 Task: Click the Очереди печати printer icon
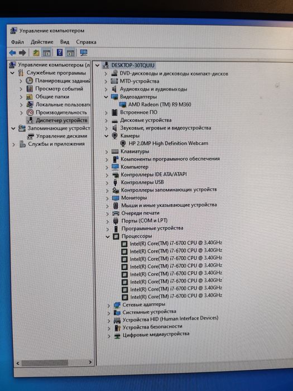pyautogui.click(x=116, y=213)
